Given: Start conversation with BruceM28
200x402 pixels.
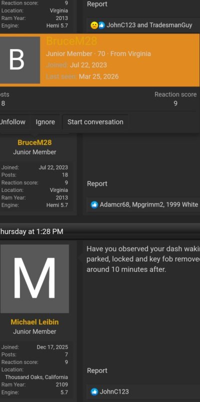Looking at the screenshot, I should coord(95,122).
